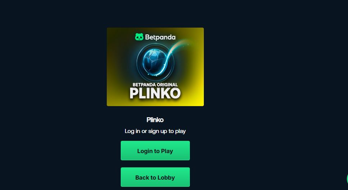Click the 'sign up' words in subtitle
The image size is (348, 190).
[157, 131]
